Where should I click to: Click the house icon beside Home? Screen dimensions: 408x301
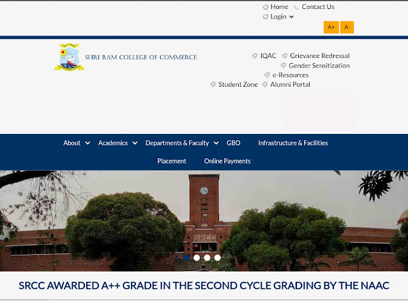pos(266,7)
